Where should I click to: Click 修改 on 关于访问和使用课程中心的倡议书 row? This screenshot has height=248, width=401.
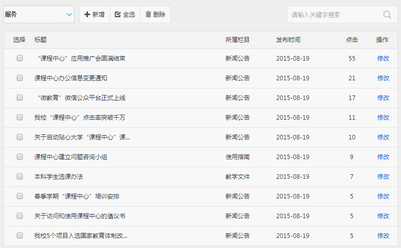[383, 216]
